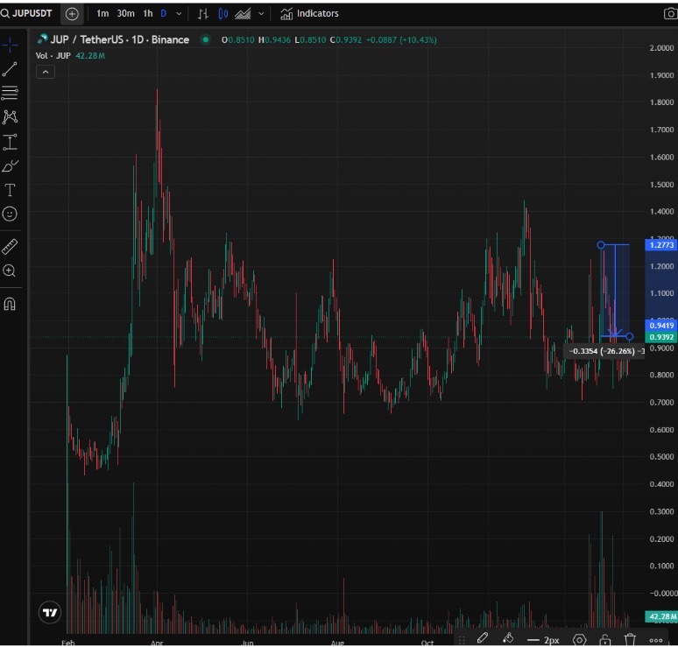Toggle the magnet snap mode

pos(10,305)
